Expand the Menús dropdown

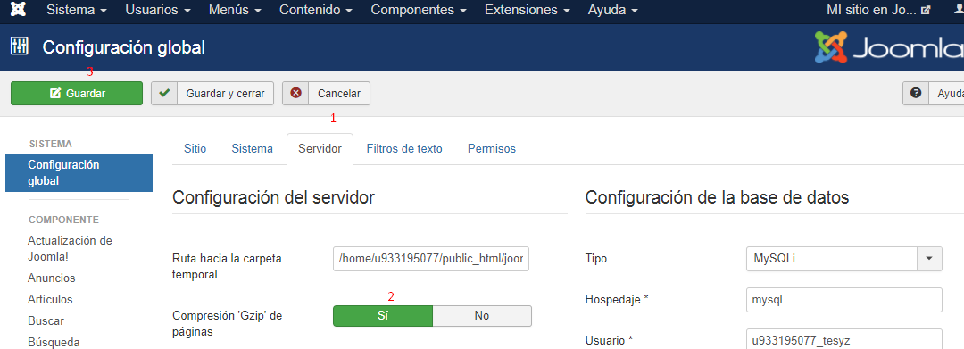(235, 11)
